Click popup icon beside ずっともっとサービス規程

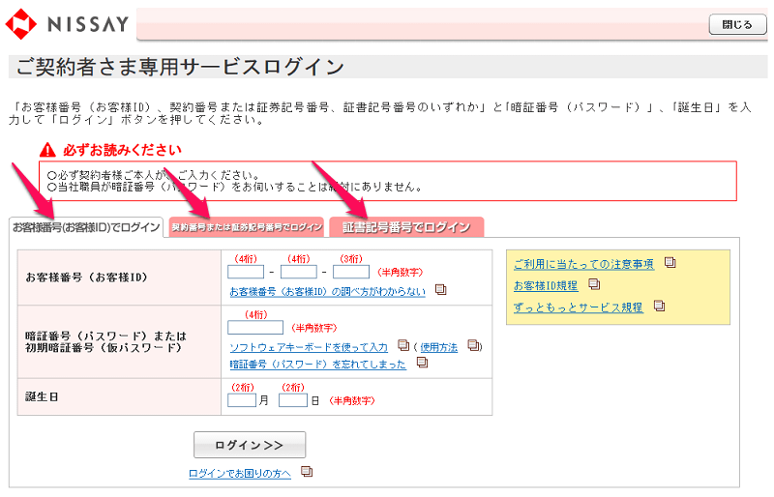pyautogui.click(x=660, y=306)
